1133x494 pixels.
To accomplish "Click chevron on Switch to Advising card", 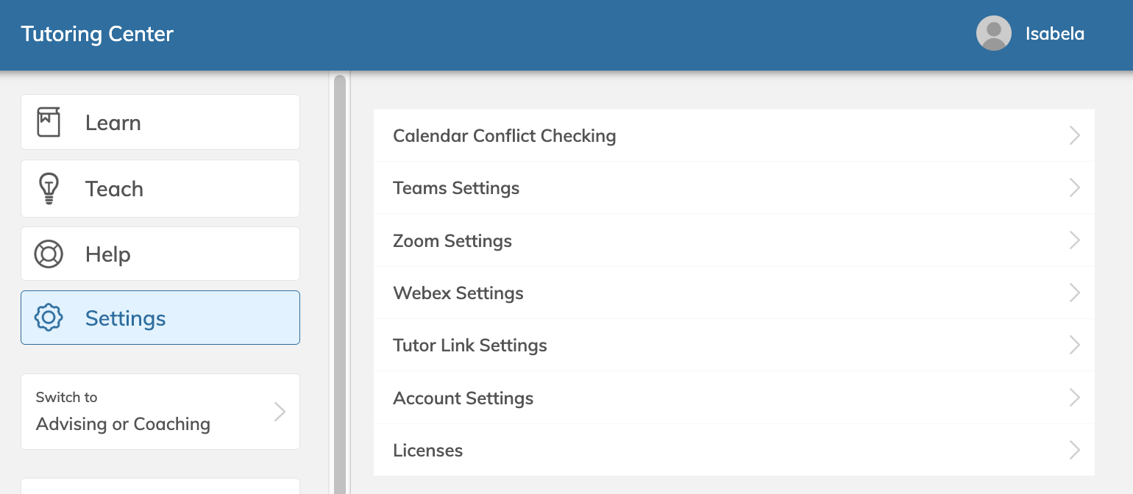I will (x=280, y=412).
